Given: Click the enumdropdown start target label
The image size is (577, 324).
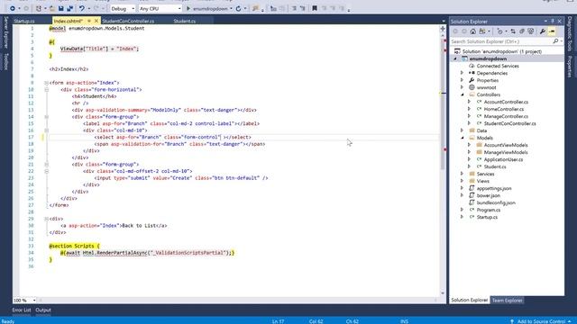Looking at the screenshot, I should 210,8.
